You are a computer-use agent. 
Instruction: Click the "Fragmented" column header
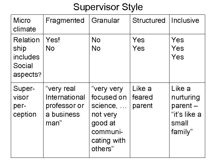click(x=64, y=20)
